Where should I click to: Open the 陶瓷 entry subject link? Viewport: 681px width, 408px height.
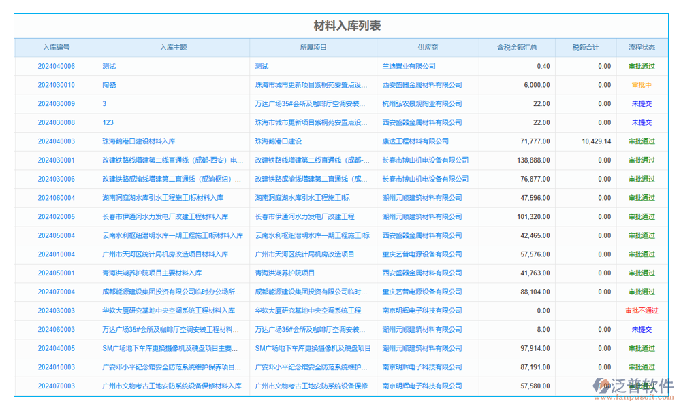[109, 85]
